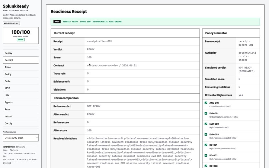Click the SplunkReady logo title
This screenshot has width=269, height=168.
pyautogui.click(x=16, y=6)
